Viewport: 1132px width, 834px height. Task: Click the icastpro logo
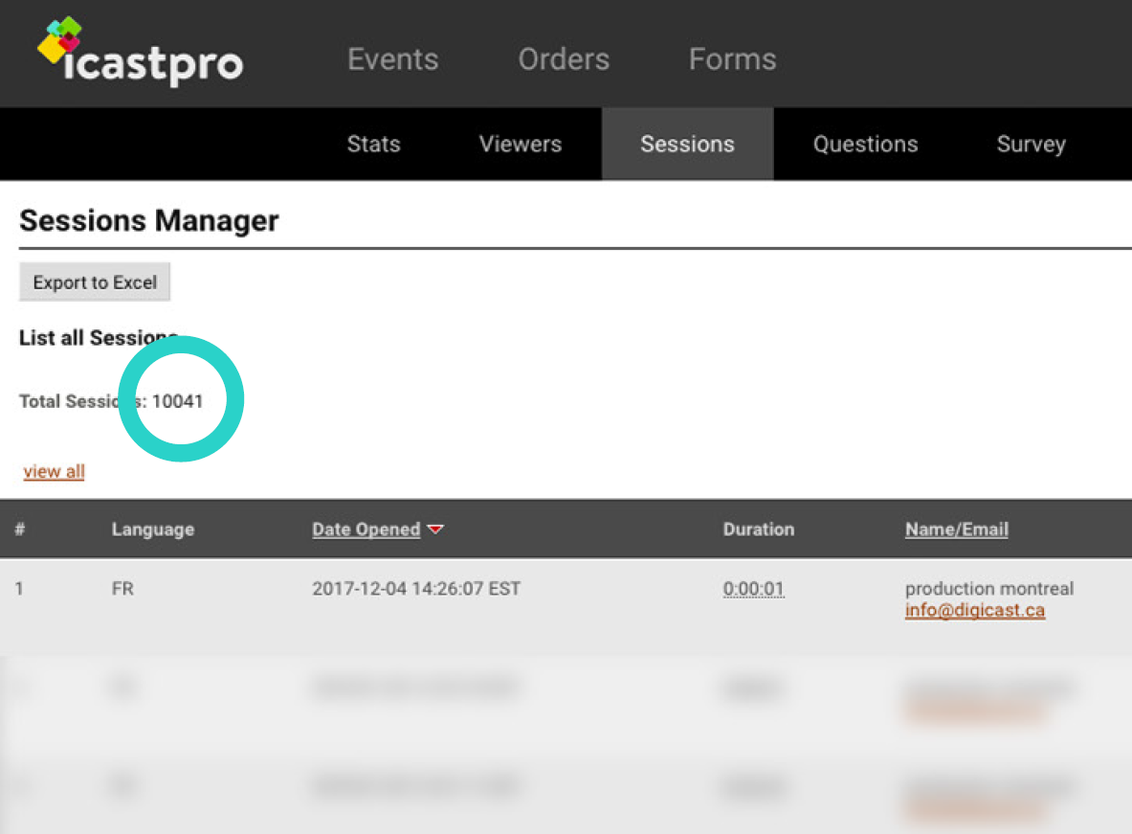pos(140,54)
